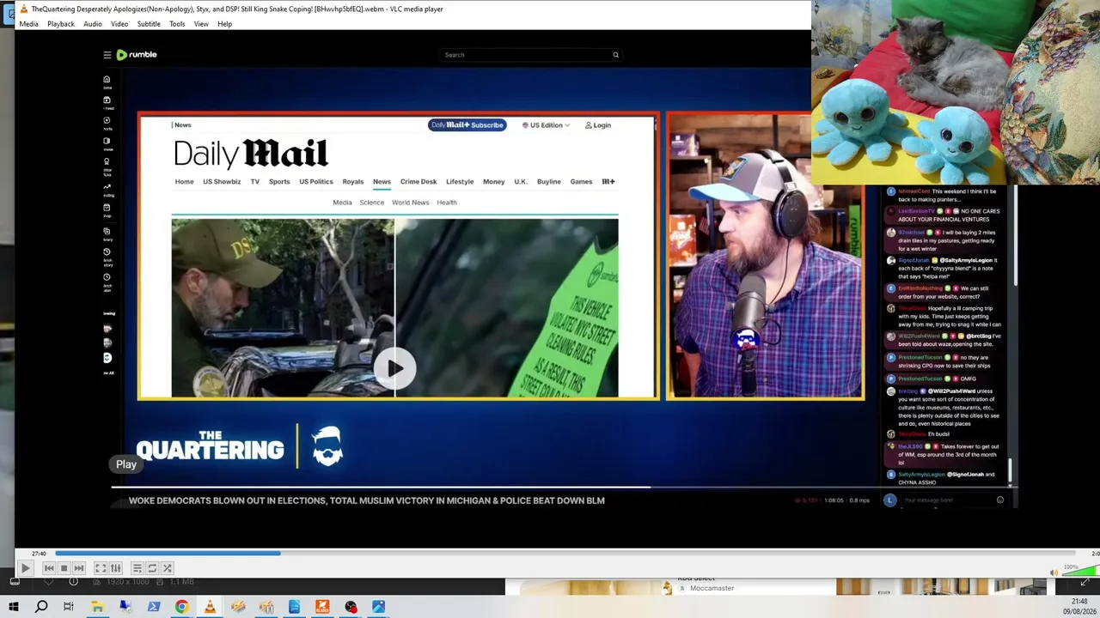Screen dimensions: 1100x618
Task: Click the Science sub-link
Action: click(x=371, y=203)
